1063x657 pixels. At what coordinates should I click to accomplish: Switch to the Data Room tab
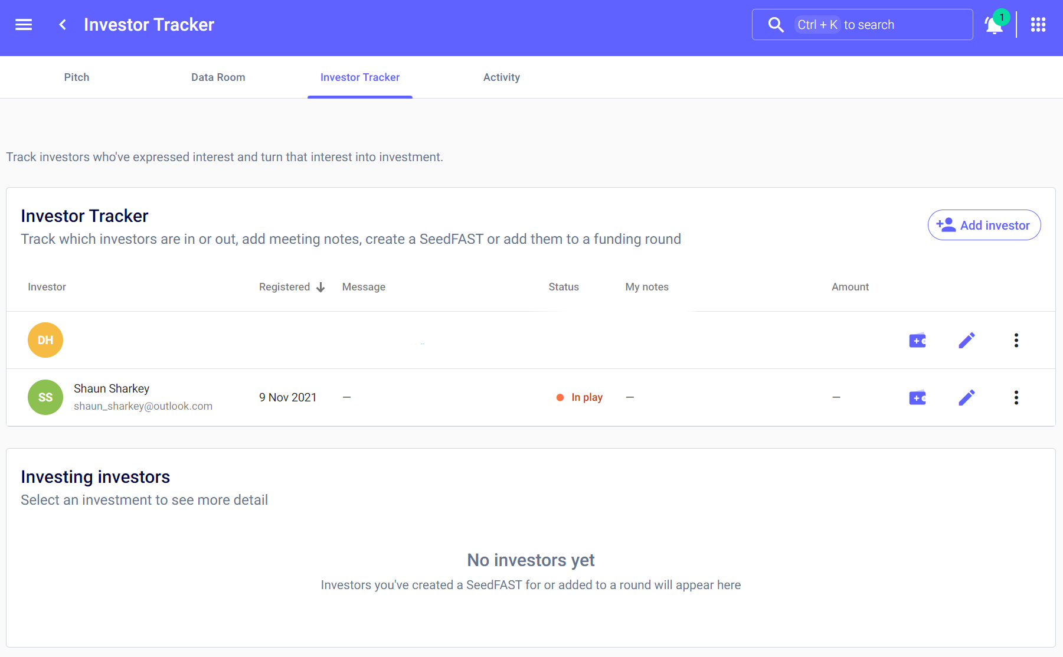[218, 77]
